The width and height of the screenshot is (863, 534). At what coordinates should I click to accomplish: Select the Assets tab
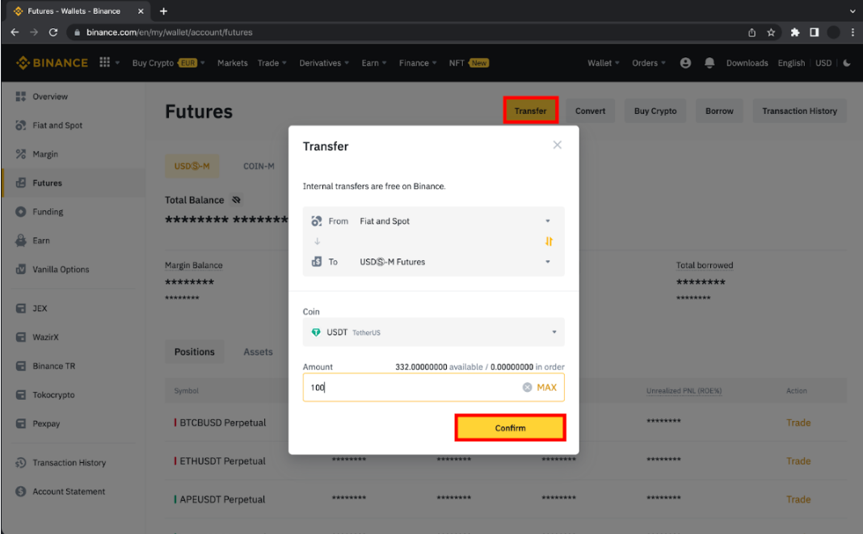tap(258, 351)
